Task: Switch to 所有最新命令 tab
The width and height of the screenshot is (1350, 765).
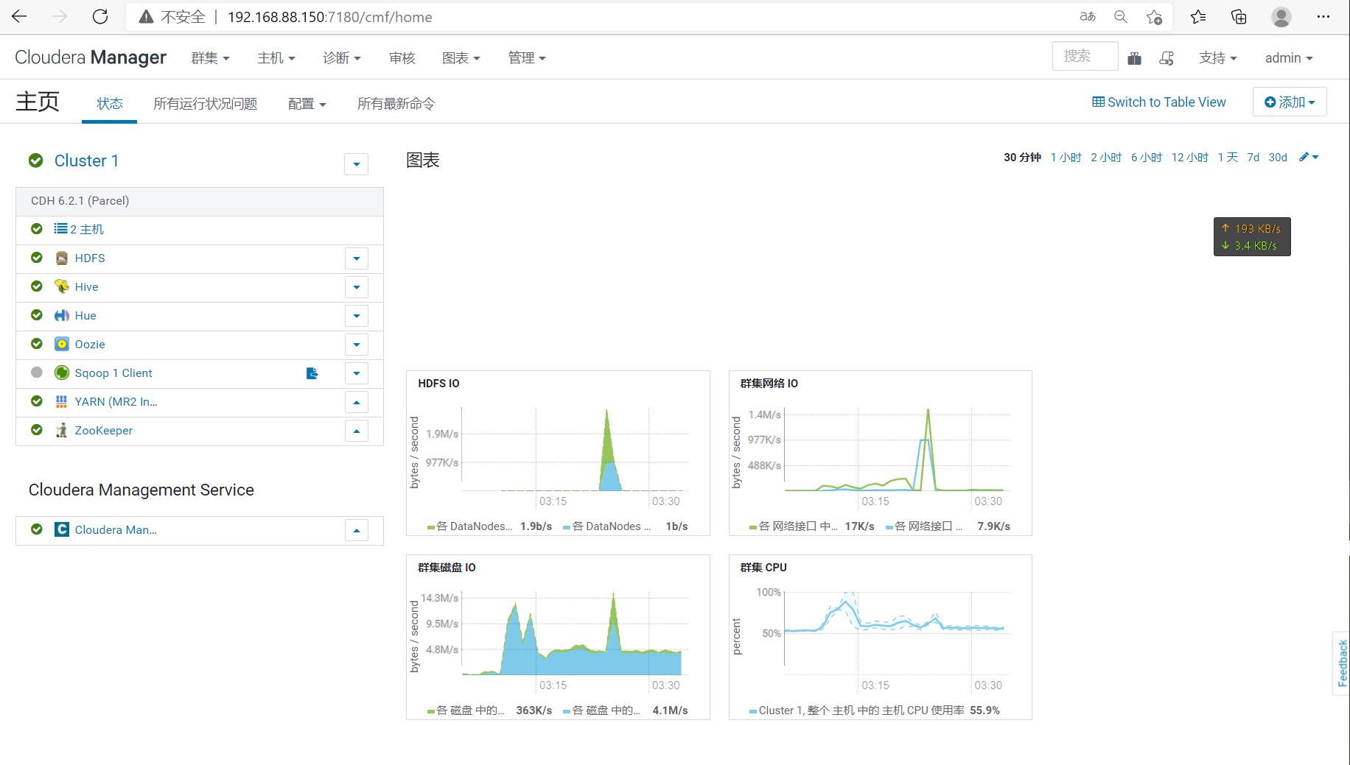Action: point(396,103)
